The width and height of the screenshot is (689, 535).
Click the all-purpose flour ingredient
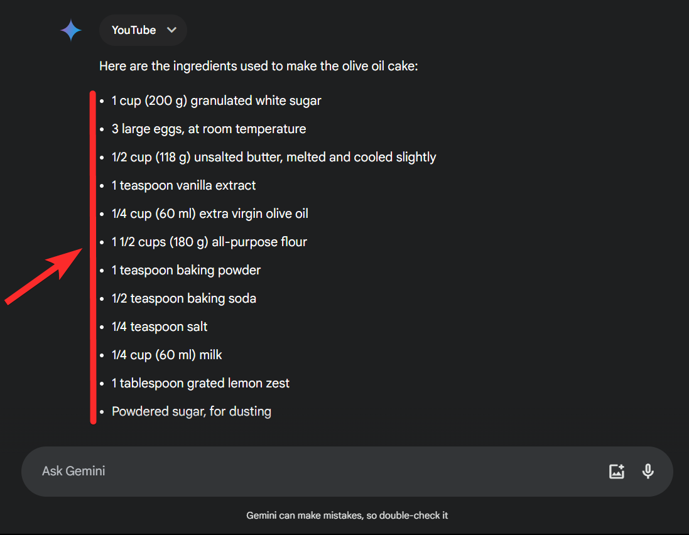pos(209,242)
